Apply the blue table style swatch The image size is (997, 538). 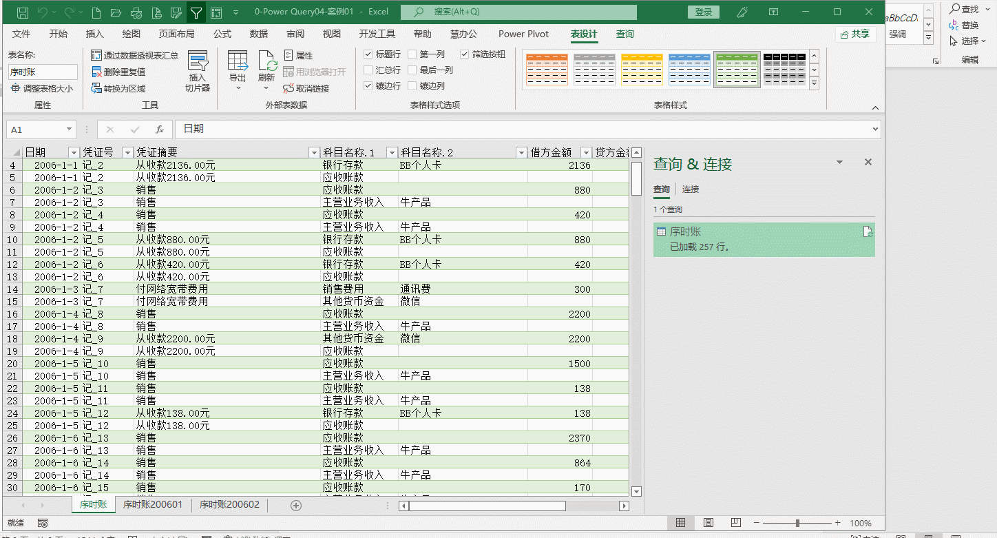point(689,70)
